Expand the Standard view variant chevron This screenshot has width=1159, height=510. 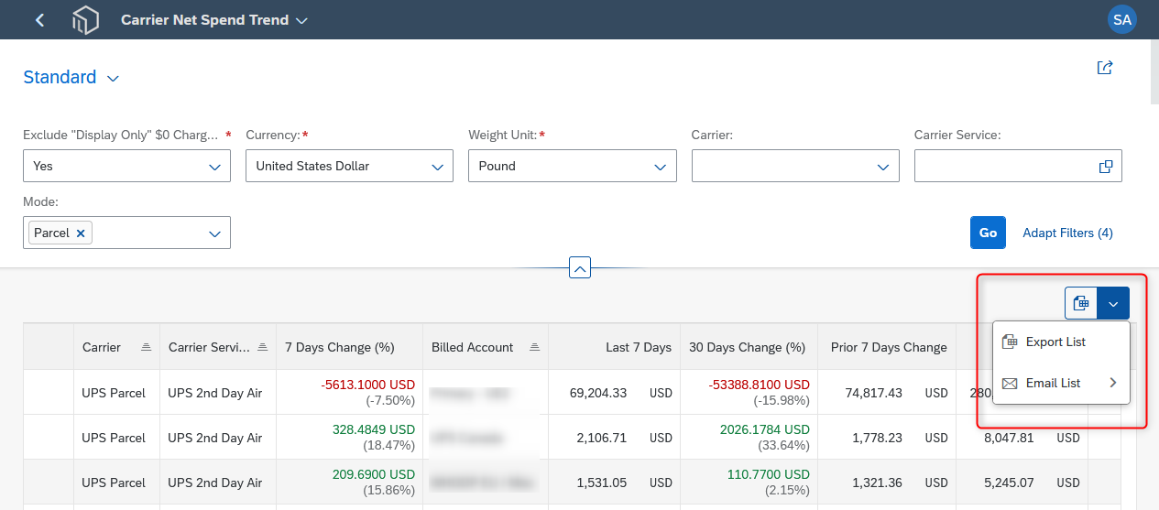click(x=113, y=79)
